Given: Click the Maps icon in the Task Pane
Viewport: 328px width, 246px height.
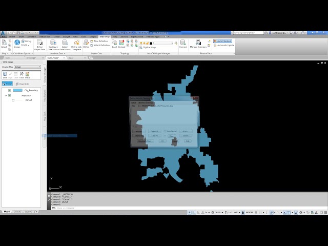Looking at the screenshot, I should click(x=27, y=75).
